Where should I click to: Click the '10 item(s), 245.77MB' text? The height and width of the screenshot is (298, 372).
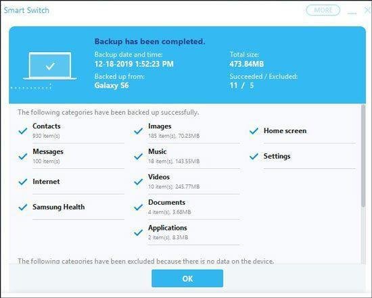174,187
